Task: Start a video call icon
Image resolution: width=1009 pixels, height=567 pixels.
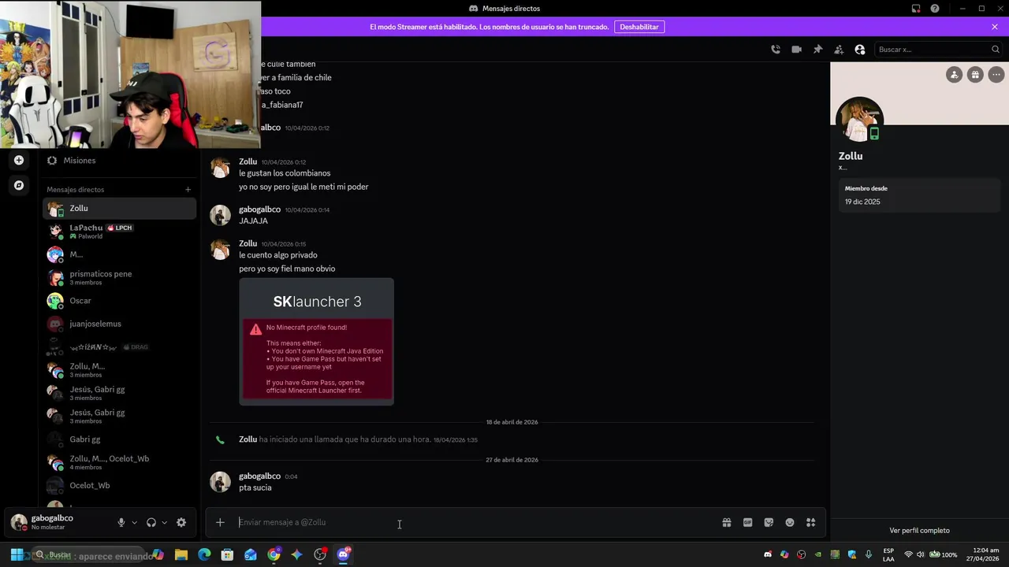Action: (x=796, y=50)
